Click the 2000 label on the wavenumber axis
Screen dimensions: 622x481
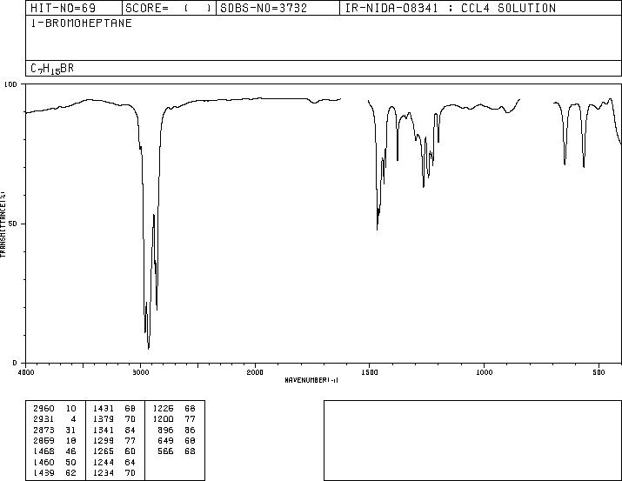(255, 372)
